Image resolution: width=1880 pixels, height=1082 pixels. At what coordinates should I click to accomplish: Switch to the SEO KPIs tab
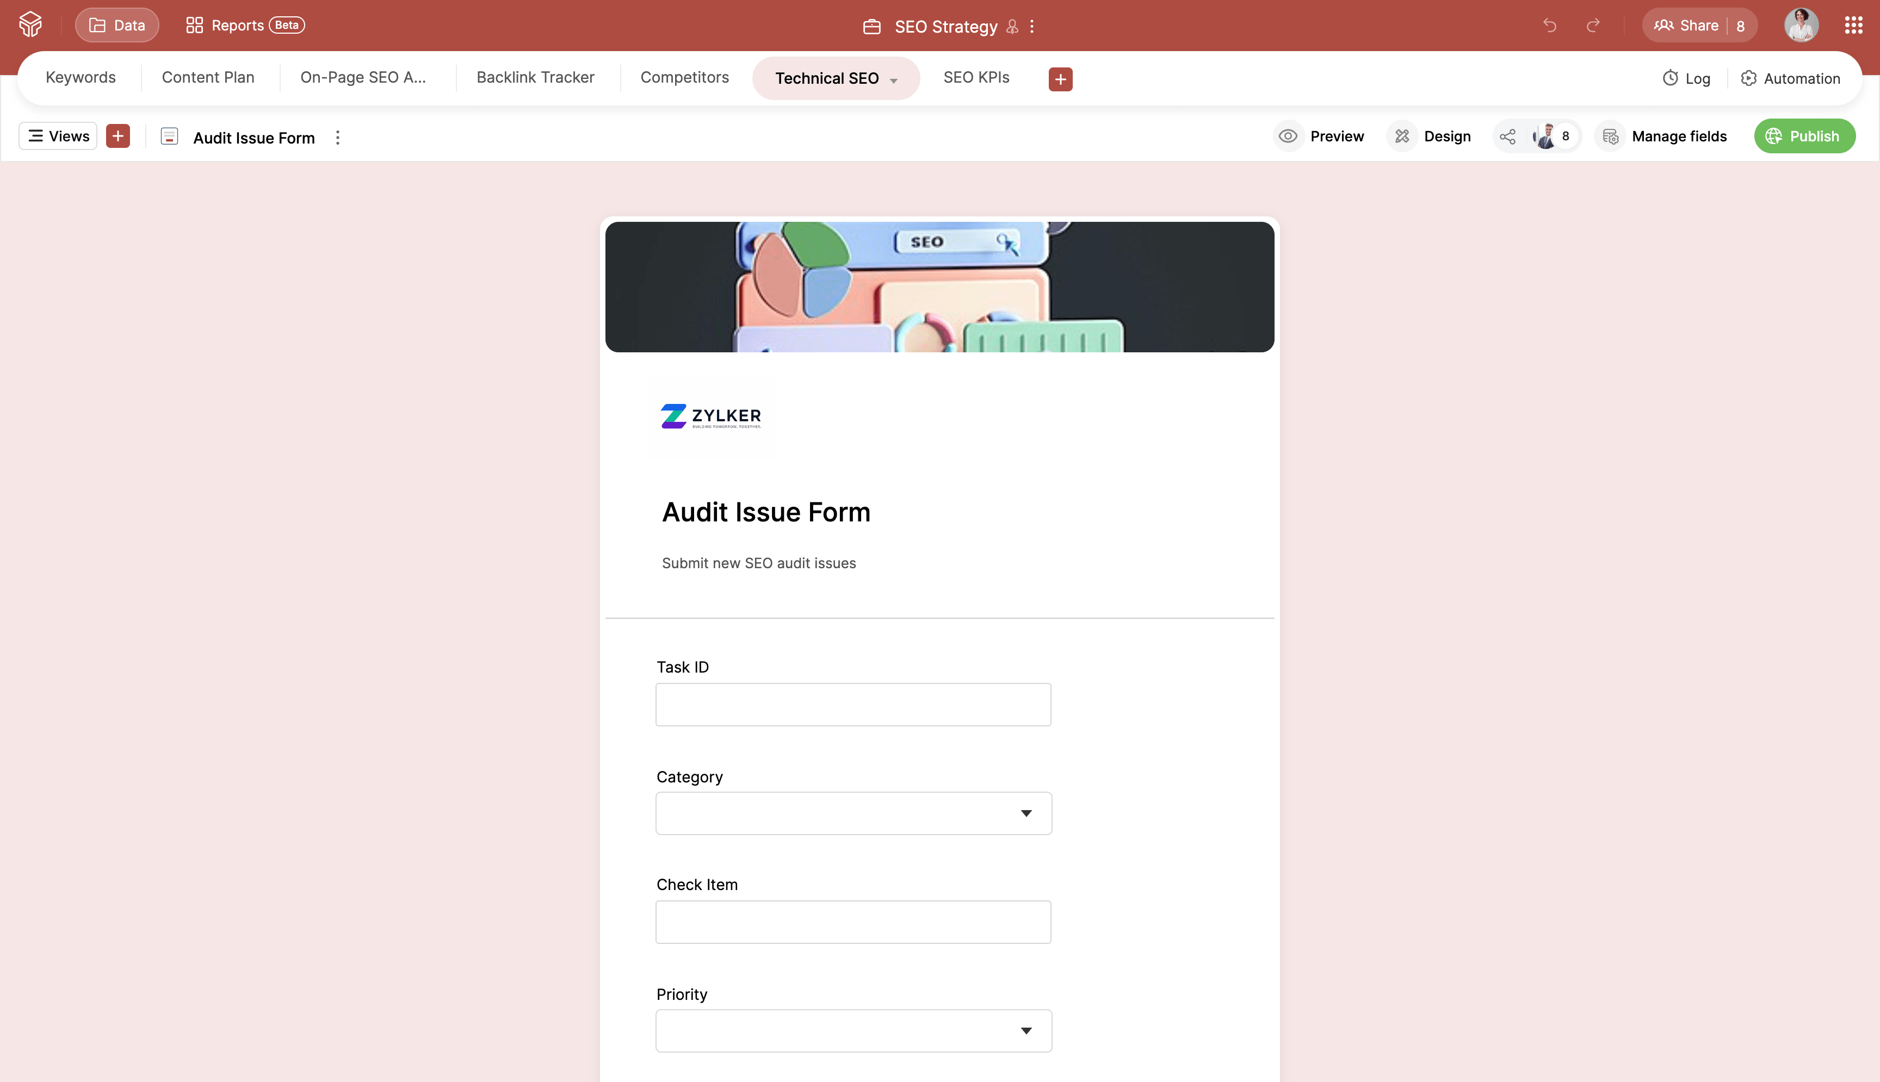(x=976, y=77)
